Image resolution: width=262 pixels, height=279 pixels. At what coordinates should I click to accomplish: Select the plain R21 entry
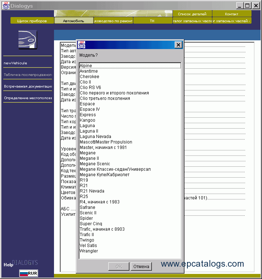[130, 186]
